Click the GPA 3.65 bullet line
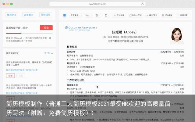195x122 pixels. point(83,71)
